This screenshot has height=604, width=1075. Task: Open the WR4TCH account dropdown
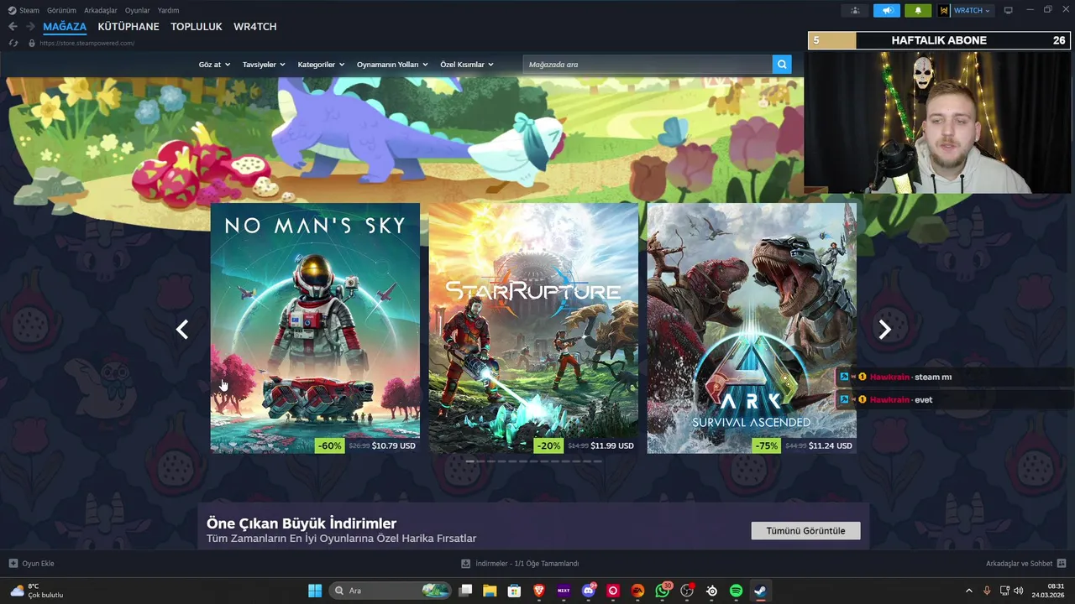pyautogui.click(x=973, y=10)
